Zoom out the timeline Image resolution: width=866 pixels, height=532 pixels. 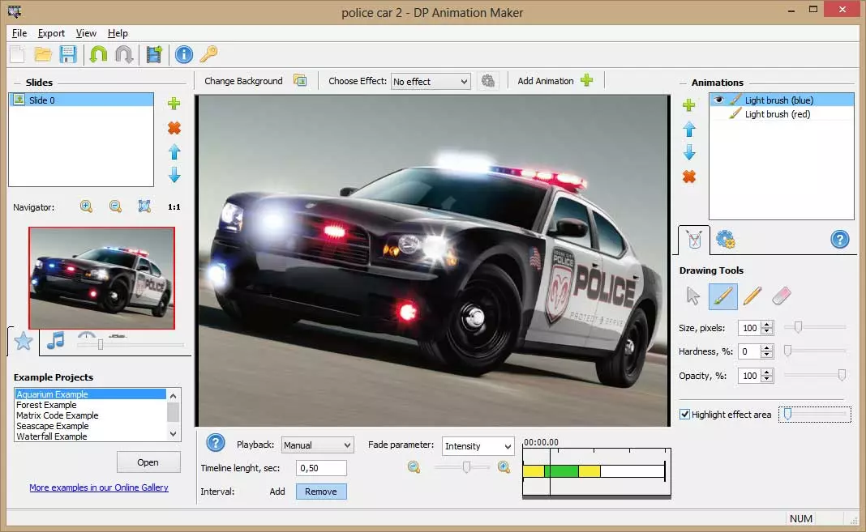(x=414, y=467)
